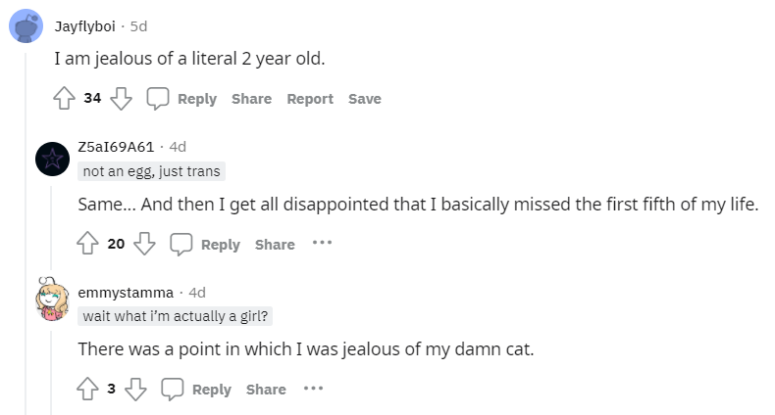Screen dimensions: 775x415
Task: Collapse Jayflyboi's comment thread line
Action: [26, 232]
